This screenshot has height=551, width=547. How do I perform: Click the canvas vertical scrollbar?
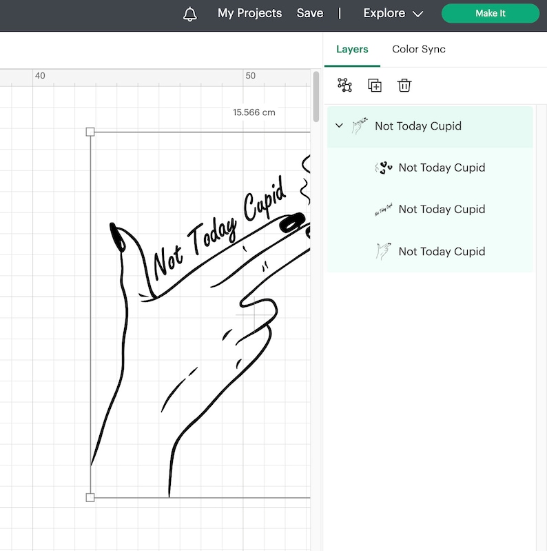pos(316,97)
